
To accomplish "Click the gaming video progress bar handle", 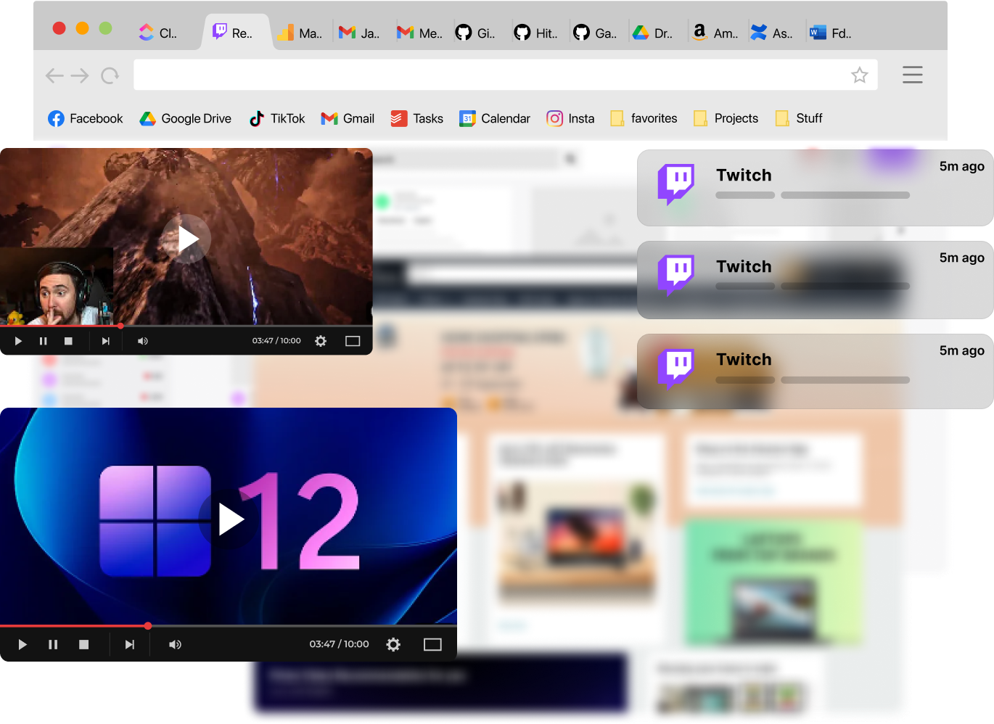I will [120, 326].
